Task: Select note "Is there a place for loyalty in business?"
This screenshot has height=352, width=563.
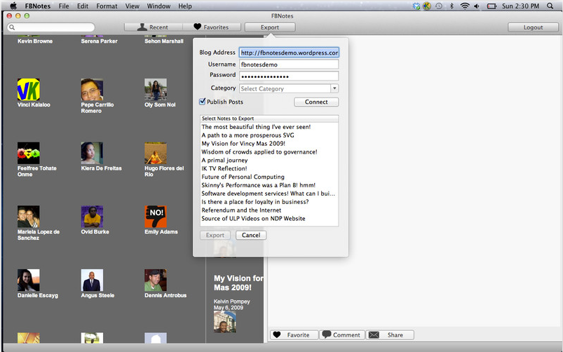Action: click(269, 202)
